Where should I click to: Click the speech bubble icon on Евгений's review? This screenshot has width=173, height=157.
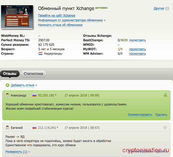click(x=165, y=128)
